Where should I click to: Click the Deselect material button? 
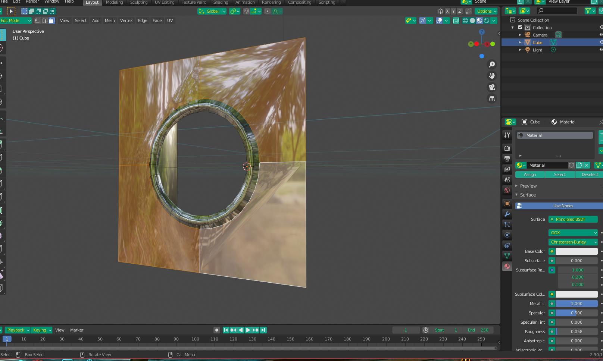pyautogui.click(x=589, y=175)
